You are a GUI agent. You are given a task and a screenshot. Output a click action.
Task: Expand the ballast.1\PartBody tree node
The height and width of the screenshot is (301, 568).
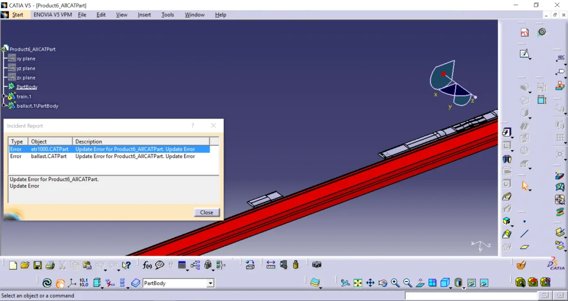(x=4, y=106)
